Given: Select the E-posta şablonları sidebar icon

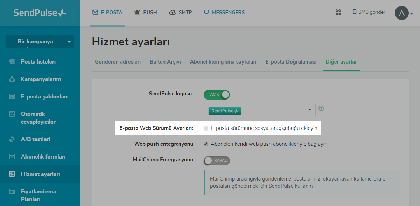Looking at the screenshot, I should 12,97.
